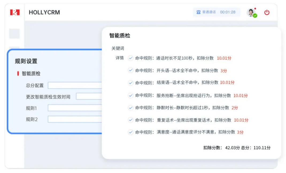Click the 10.01分 score for 通话时长 rule

(x=224, y=58)
